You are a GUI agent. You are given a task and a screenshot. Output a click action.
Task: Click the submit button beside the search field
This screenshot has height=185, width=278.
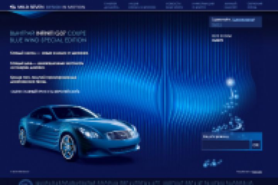coord(256,145)
